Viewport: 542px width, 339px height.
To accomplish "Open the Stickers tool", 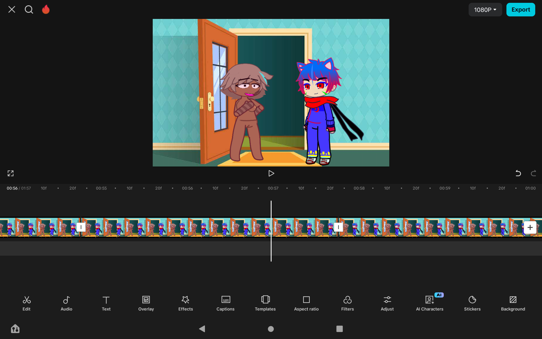I will point(472,303).
